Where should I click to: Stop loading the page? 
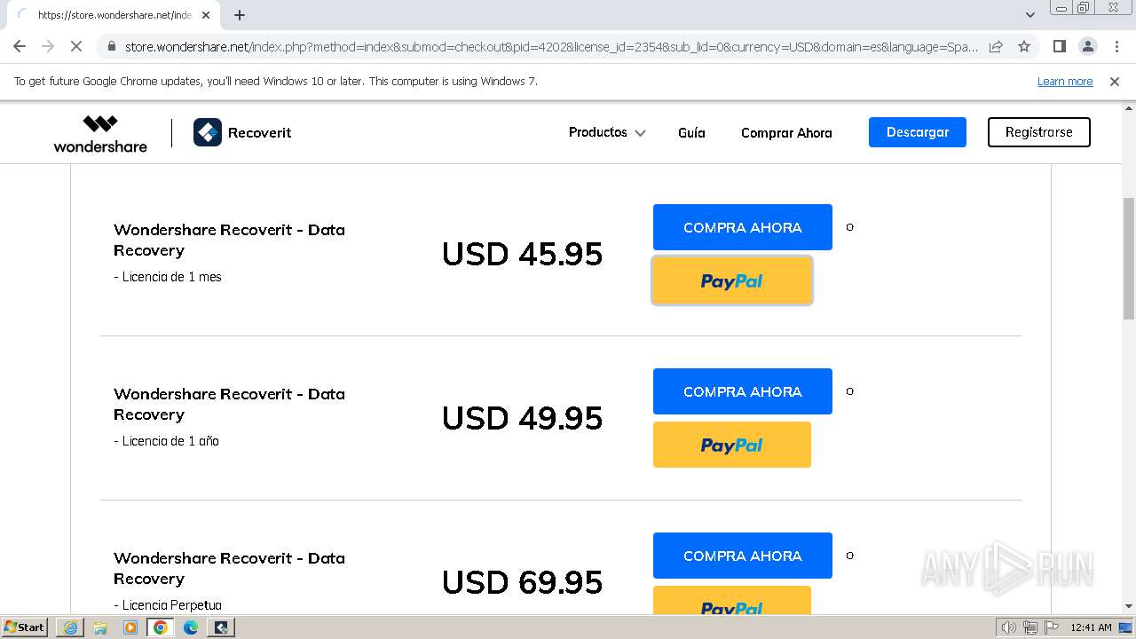(x=76, y=46)
